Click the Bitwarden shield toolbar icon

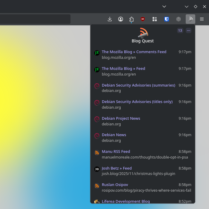tap(167, 19)
